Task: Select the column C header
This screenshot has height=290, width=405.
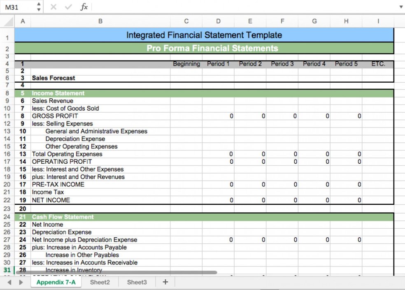Action: 186,21
